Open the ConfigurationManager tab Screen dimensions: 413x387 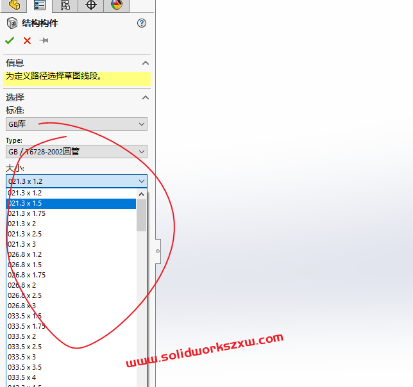click(x=65, y=5)
